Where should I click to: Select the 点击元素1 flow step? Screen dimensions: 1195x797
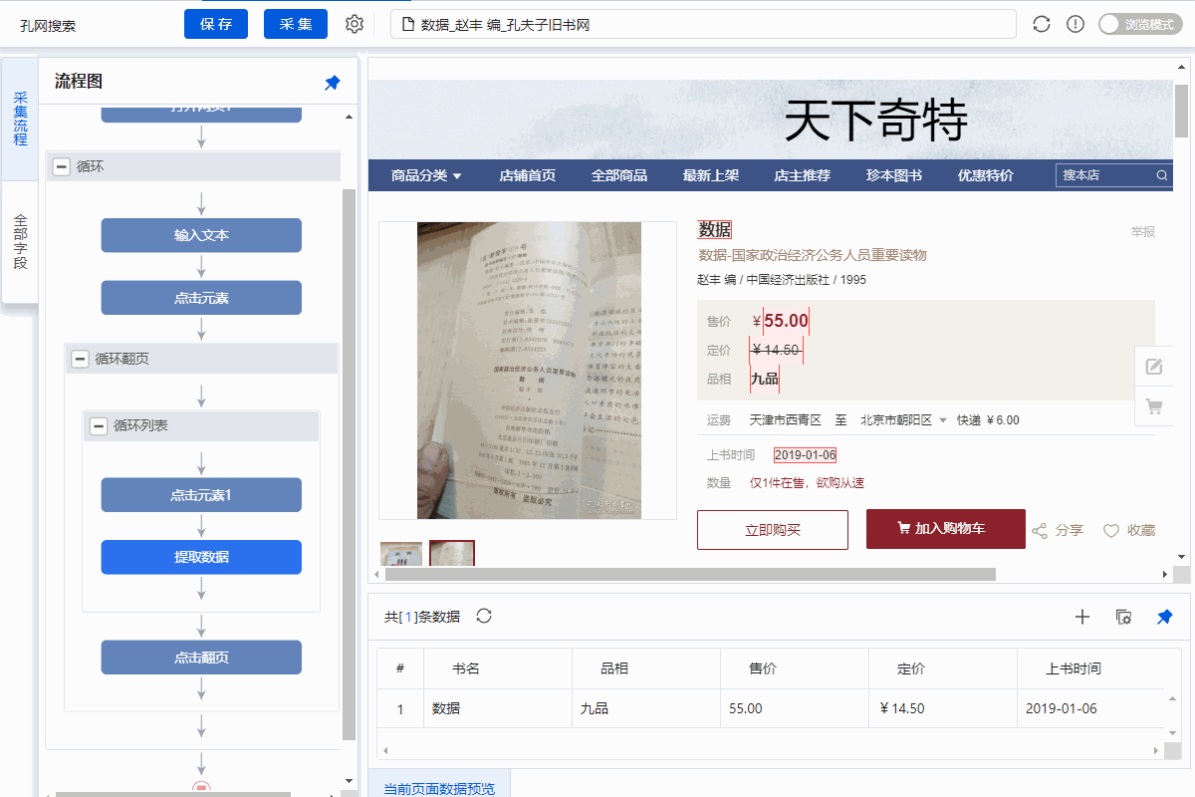tap(201, 495)
